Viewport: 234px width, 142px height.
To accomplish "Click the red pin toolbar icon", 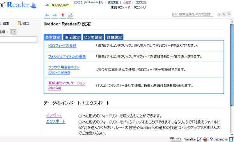I will pyautogui.click(x=62, y=15).
